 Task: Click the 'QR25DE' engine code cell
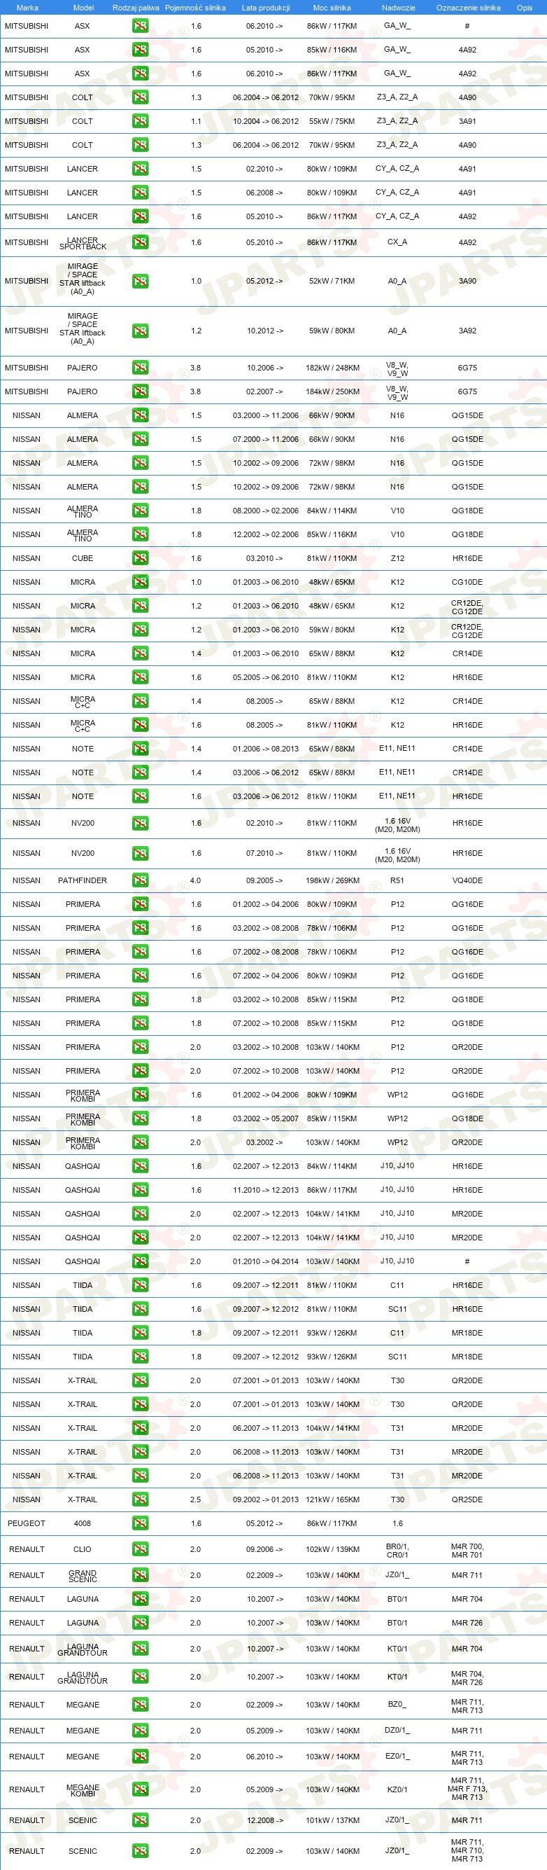(x=467, y=1500)
